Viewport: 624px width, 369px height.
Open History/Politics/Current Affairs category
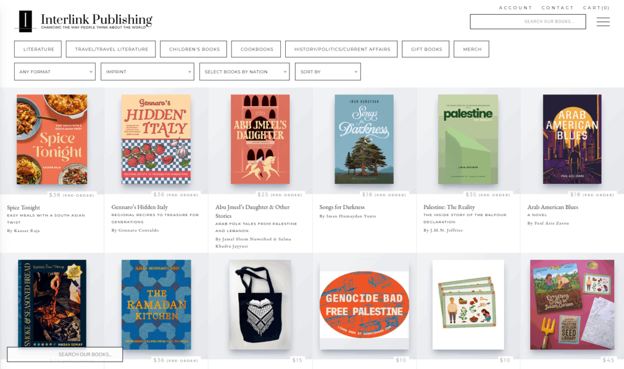point(341,49)
